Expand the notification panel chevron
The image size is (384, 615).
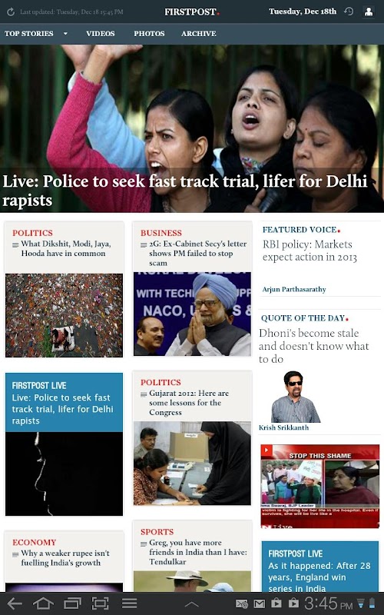coord(191,604)
